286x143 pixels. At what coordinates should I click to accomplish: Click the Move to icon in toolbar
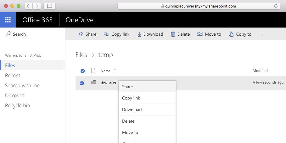click(x=199, y=34)
